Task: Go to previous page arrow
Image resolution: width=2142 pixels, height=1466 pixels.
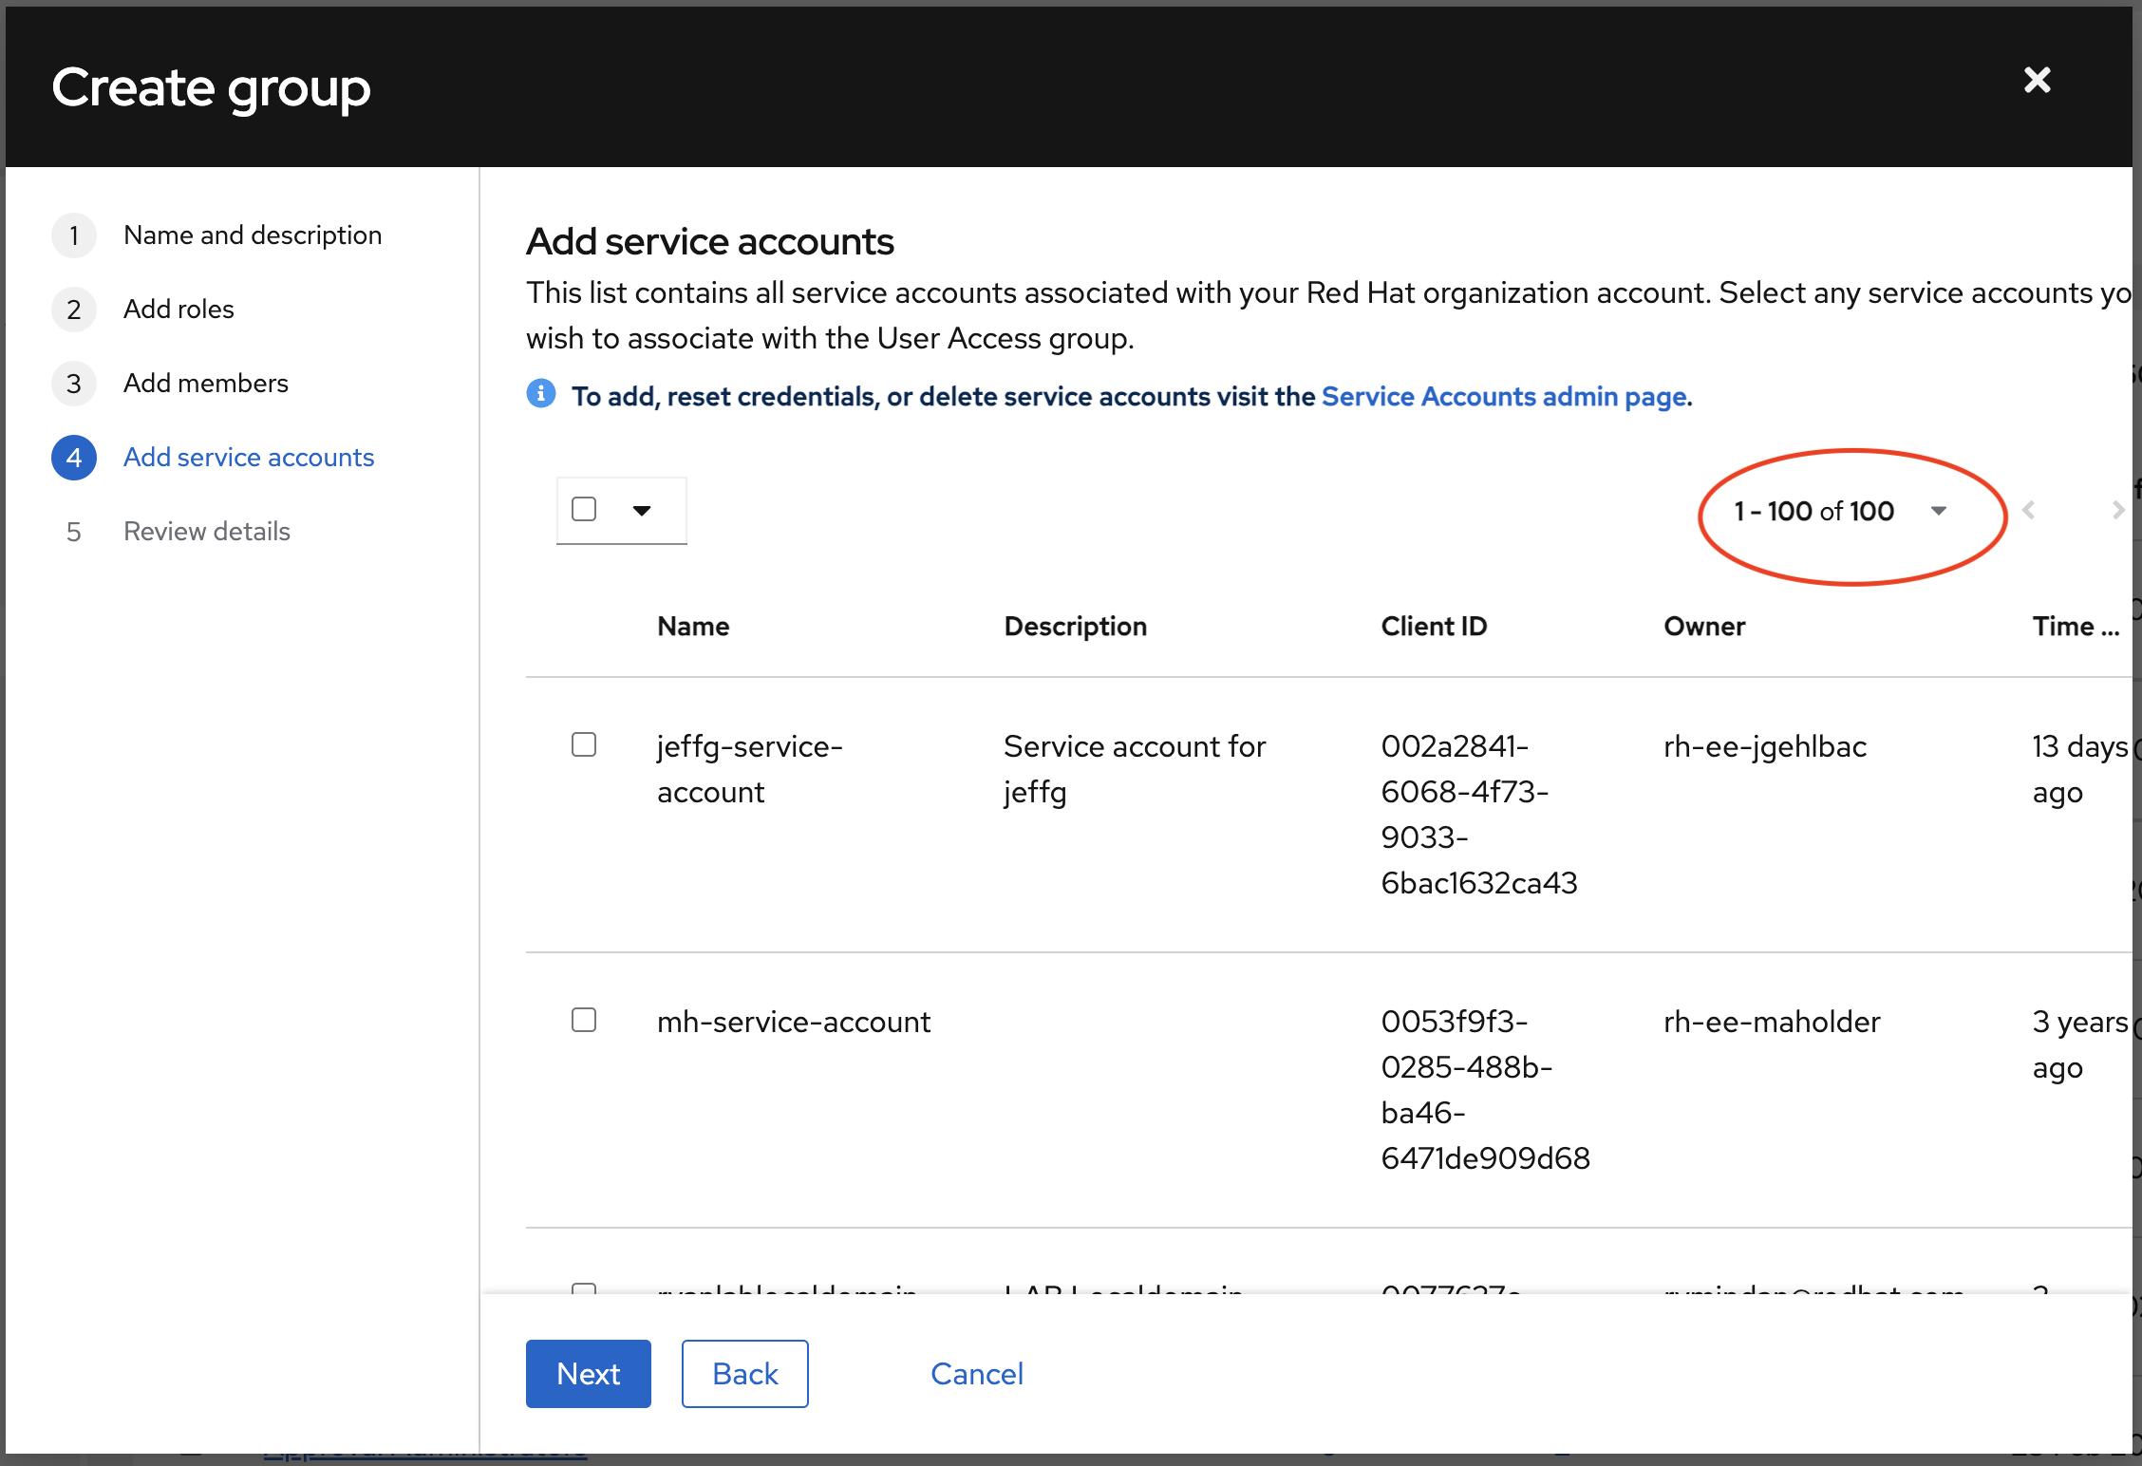Action: (x=2028, y=511)
